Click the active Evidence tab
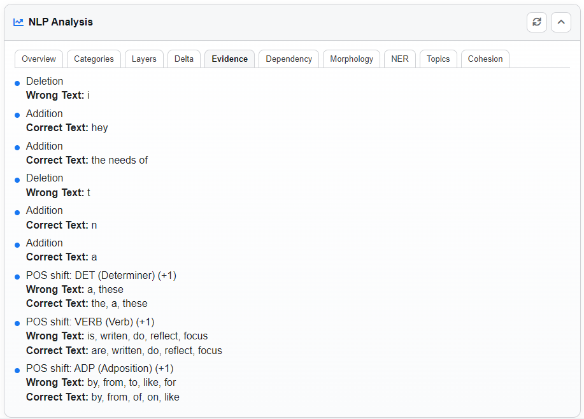 pos(229,59)
